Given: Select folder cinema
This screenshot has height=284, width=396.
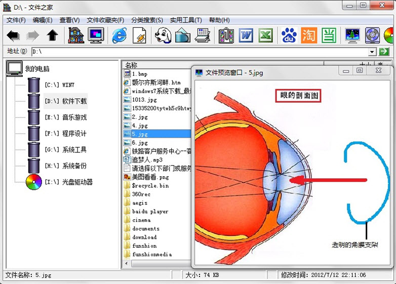Looking at the screenshot, I should (x=141, y=220).
